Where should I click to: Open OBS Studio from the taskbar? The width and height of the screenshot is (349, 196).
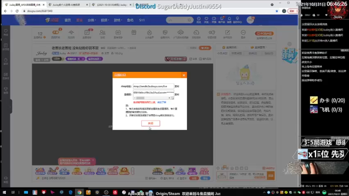click(106, 193)
